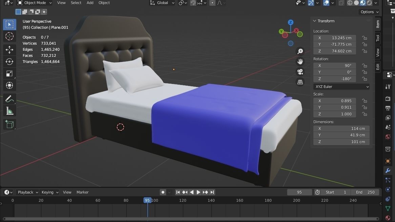Open the Output properties printer tab
This screenshot has width=395, height=222.
[388, 108]
